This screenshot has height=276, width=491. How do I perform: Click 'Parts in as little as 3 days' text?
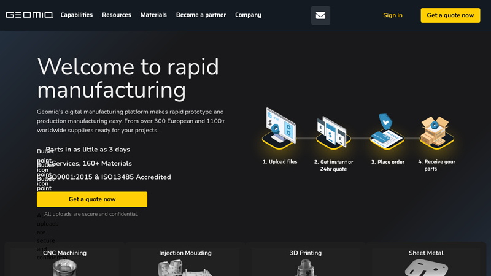(88, 150)
